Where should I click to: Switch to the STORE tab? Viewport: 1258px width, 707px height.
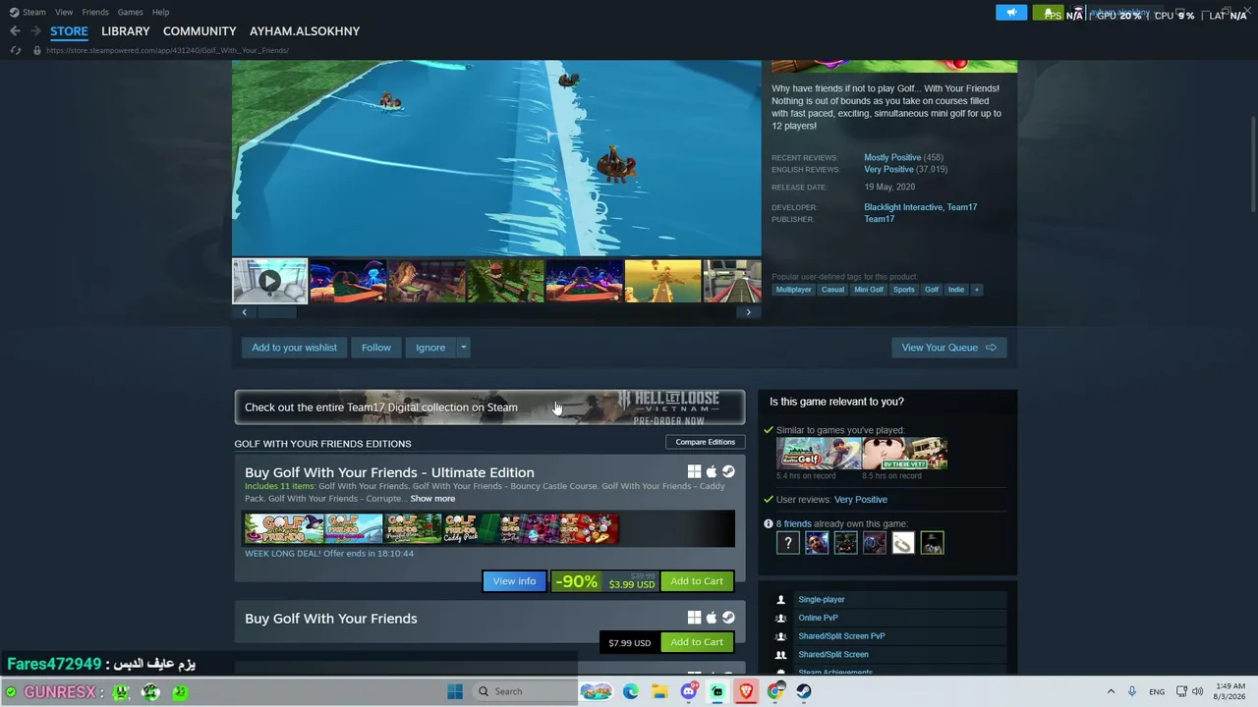(69, 31)
